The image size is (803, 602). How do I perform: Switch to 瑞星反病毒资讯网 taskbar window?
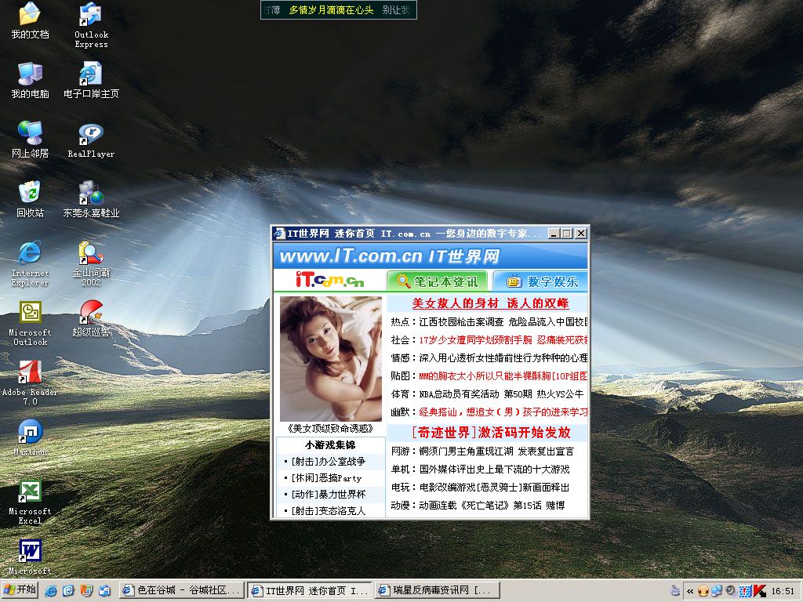(x=436, y=590)
